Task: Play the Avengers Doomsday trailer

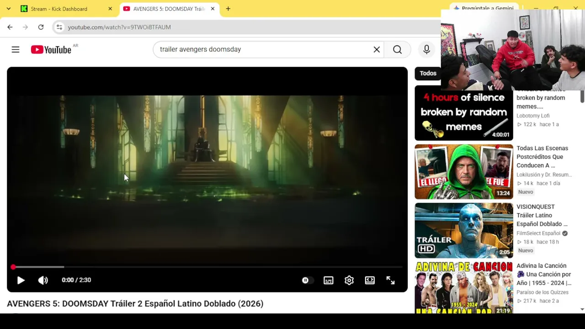Action: click(21, 280)
